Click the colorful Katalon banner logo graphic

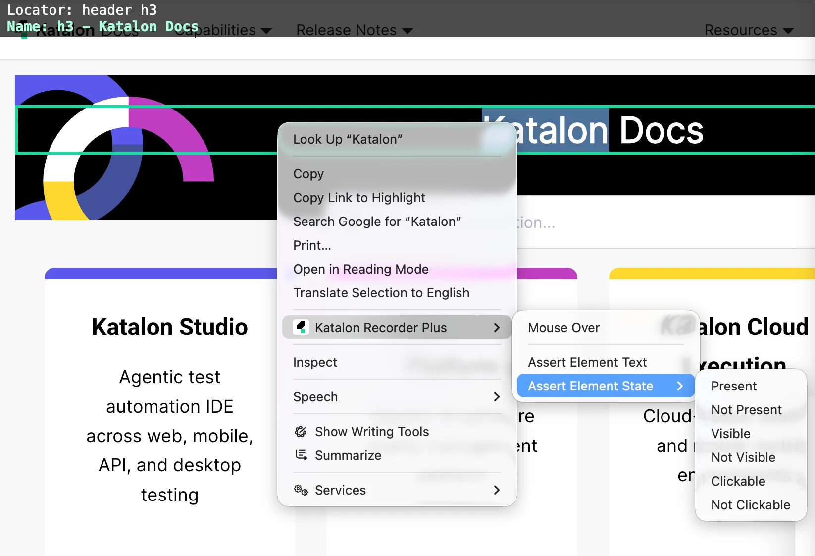(114, 148)
